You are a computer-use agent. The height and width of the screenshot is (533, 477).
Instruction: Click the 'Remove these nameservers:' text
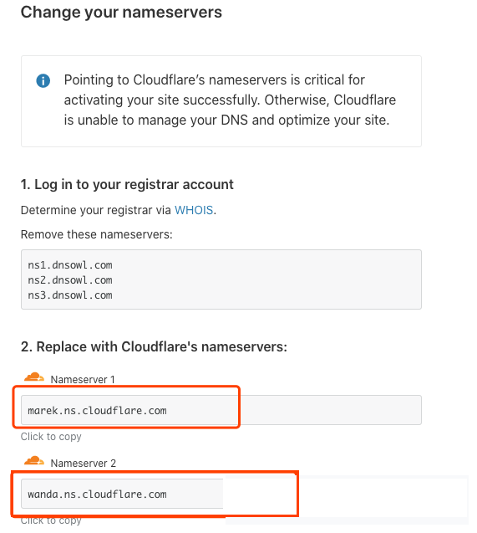click(x=96, y=234)
